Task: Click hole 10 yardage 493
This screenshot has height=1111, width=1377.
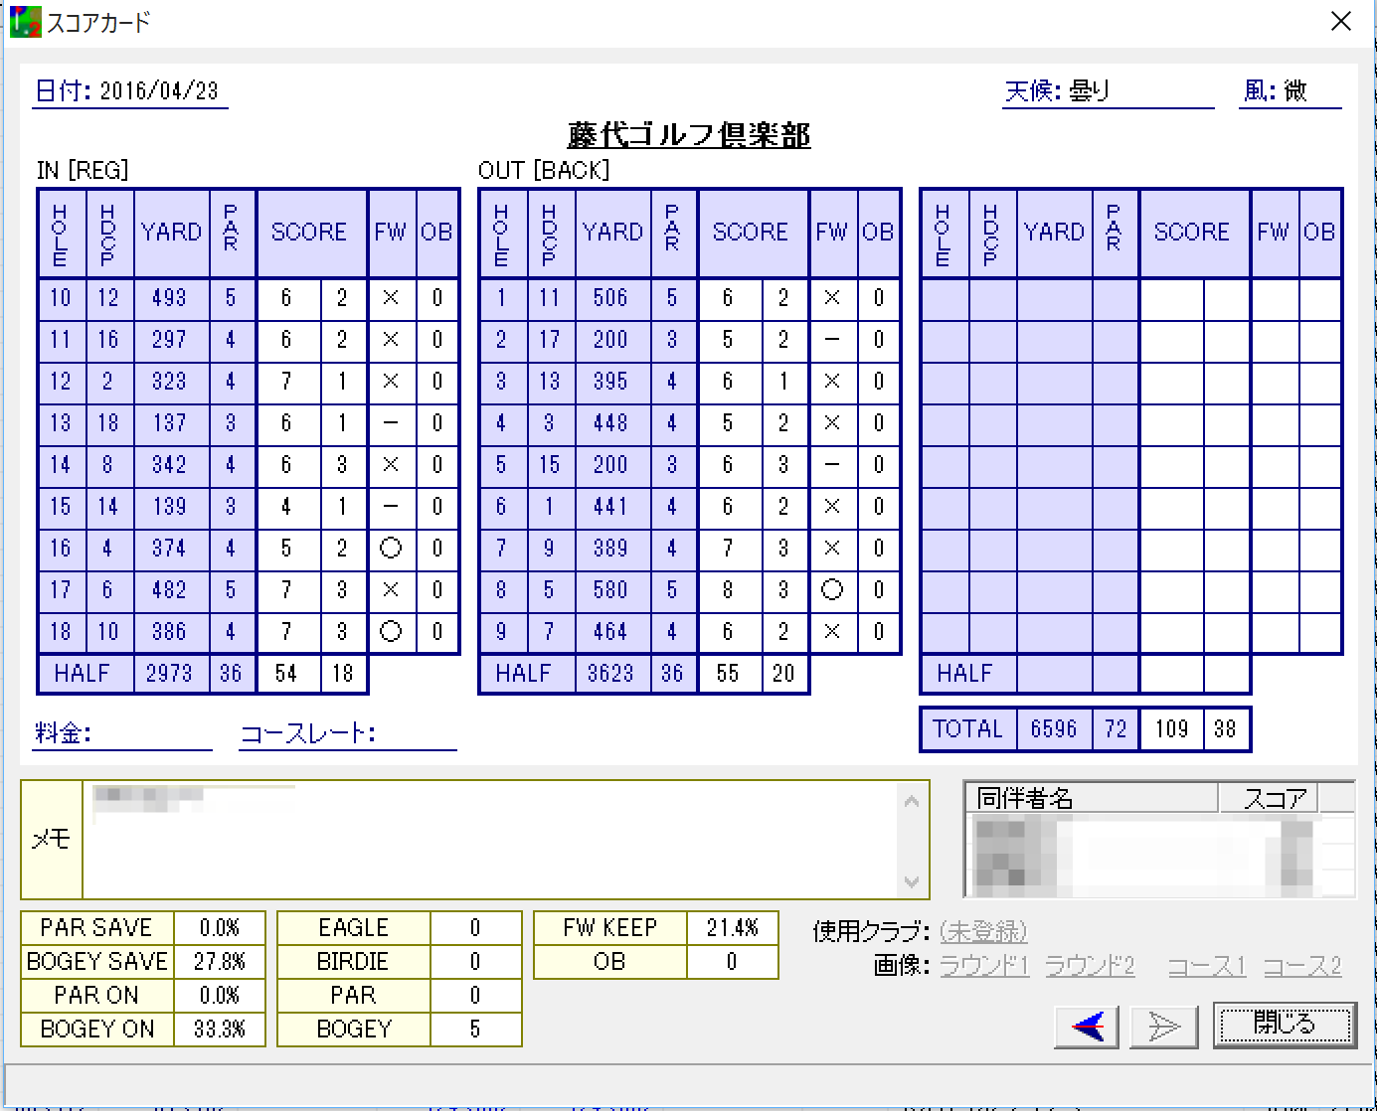Action: [169, 298]
